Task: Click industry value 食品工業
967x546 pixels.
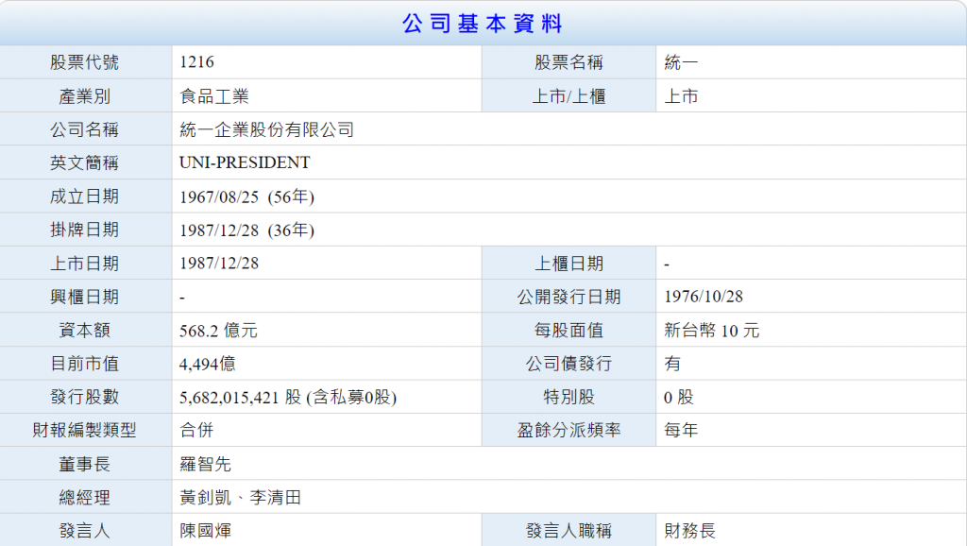Action: (x=214, y=96)
